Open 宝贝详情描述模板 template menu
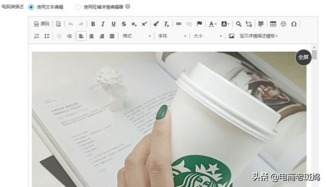This screenshot has height=187, width=326. 258,36
